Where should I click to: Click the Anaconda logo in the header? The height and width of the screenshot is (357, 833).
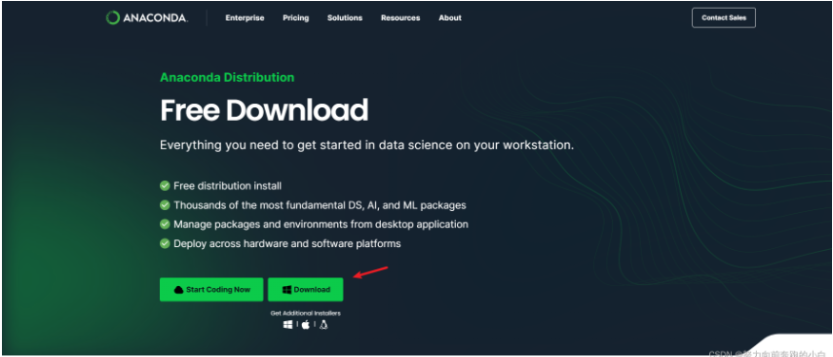click(146, 18)
